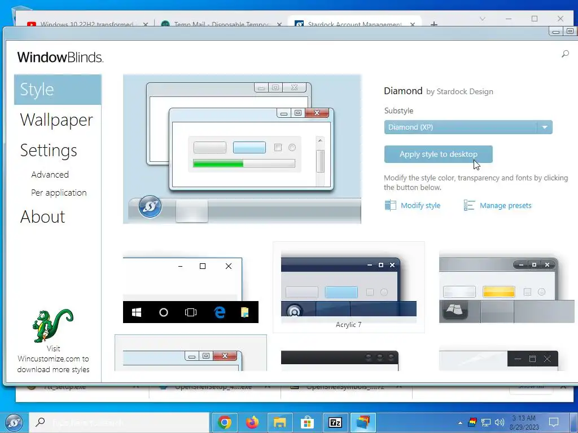Launch Google Chrome from the taskbar
The image size is (578, 433).
(x=224, y=423)
